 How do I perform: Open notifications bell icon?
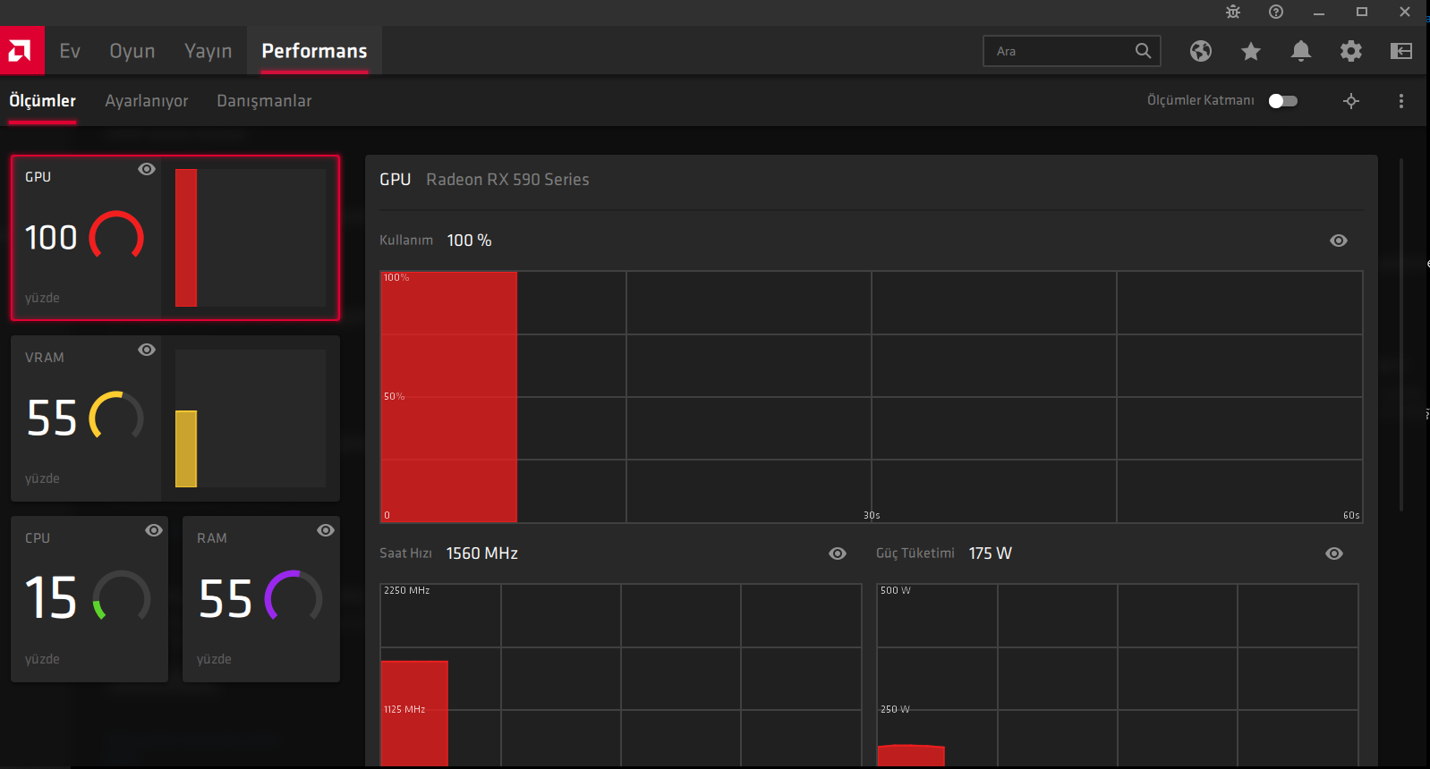[1301, 51]
